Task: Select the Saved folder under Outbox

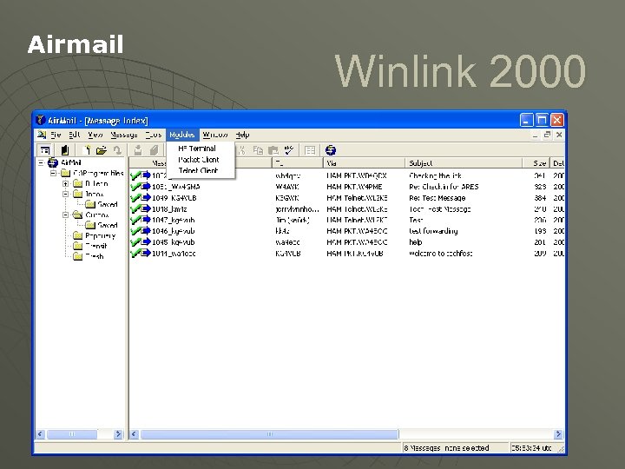Action: (108, 225)
